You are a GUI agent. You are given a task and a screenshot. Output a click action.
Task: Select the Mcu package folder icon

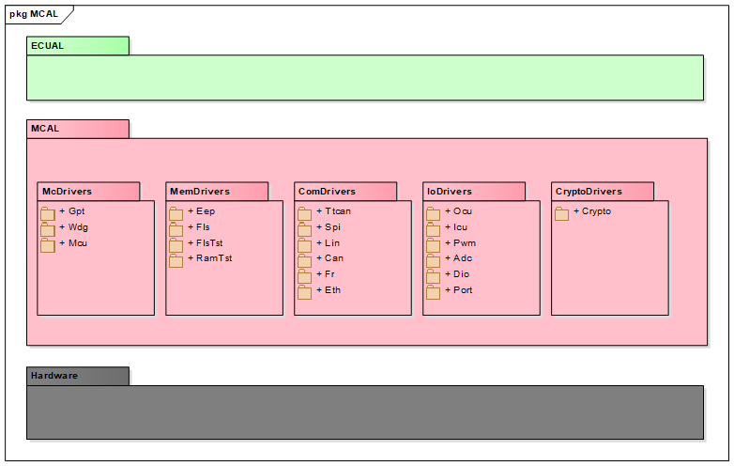point(48,245)
